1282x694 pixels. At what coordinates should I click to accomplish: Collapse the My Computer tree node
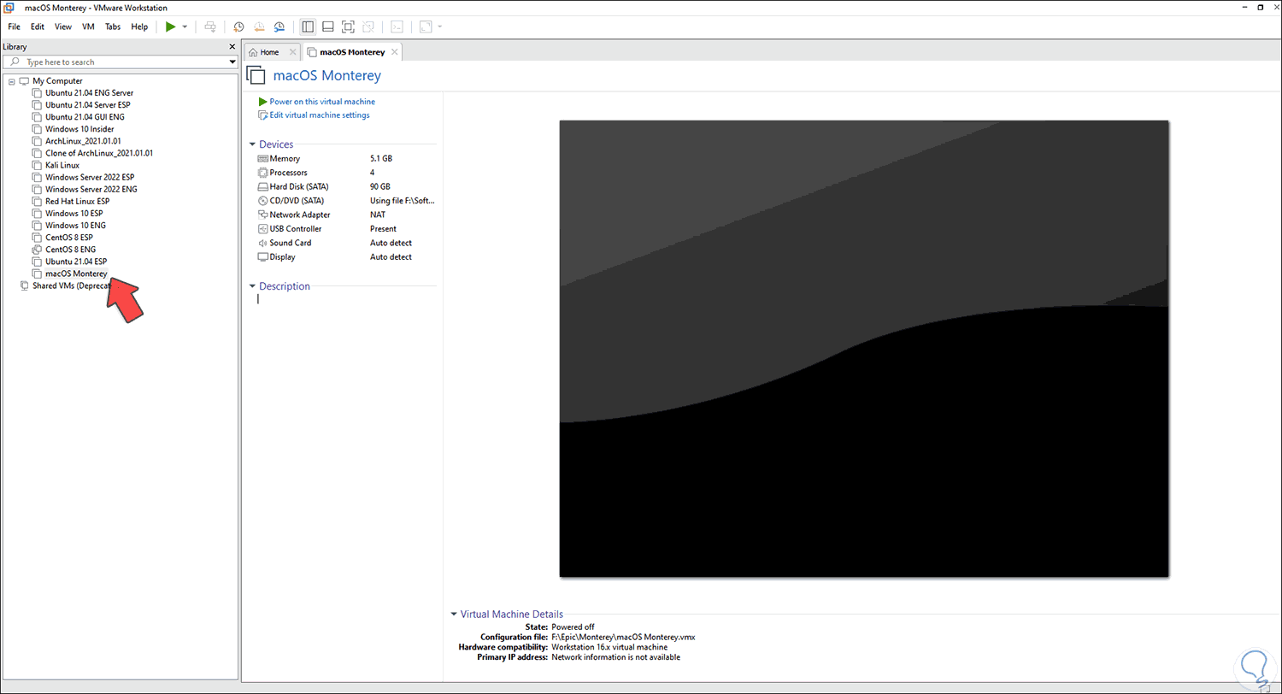coord(11,81)
